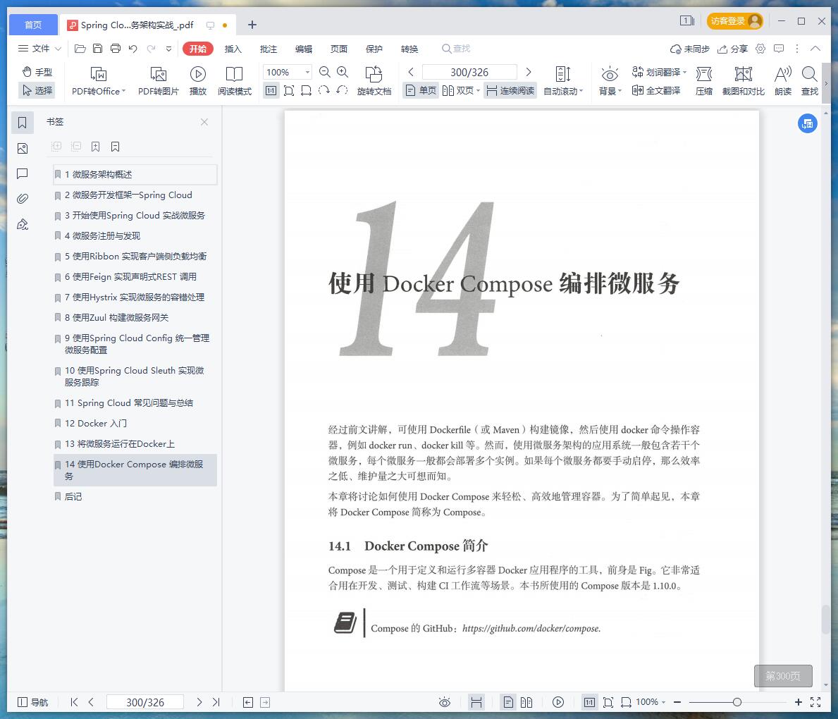Open the 旋转文档 rotate document tool
Image resolution: width=838 pixels, height=719 pixels.
pyautogui.click(x=374, y=81)
